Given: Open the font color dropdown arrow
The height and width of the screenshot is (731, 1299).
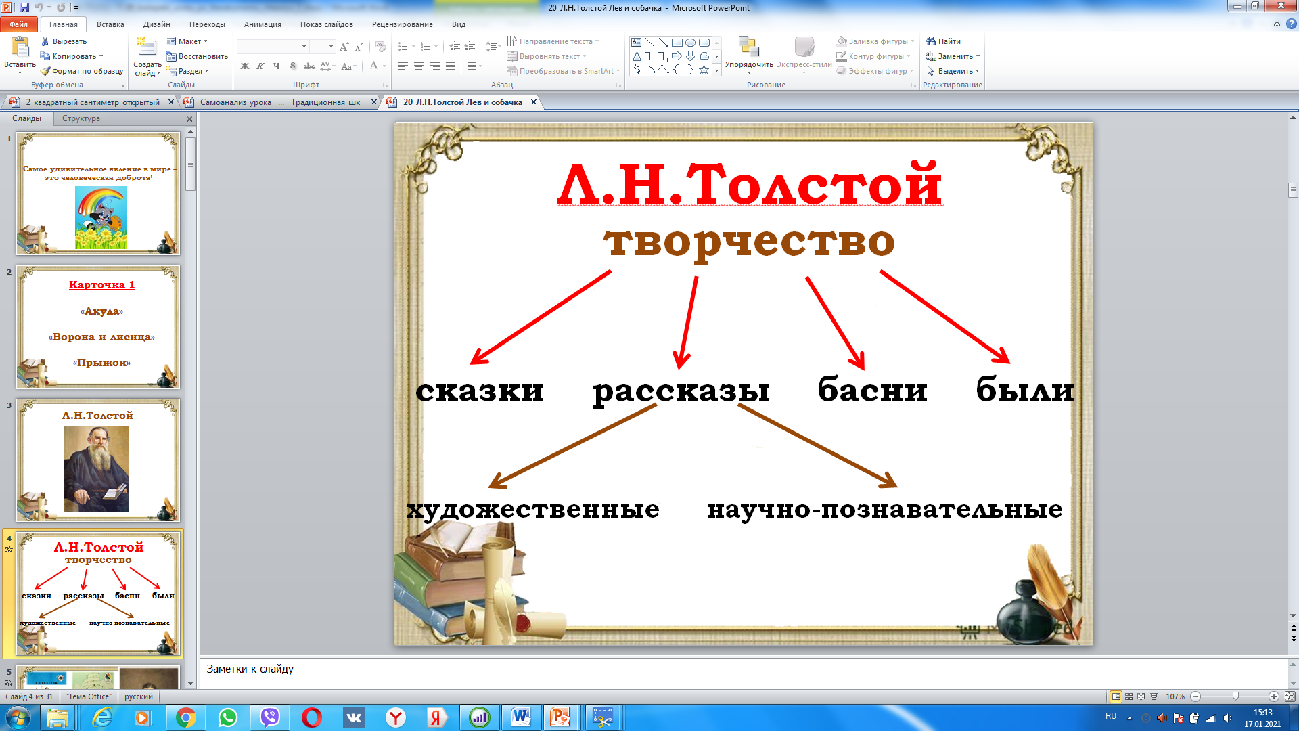Looking at the screenshot, I should 384,66.
